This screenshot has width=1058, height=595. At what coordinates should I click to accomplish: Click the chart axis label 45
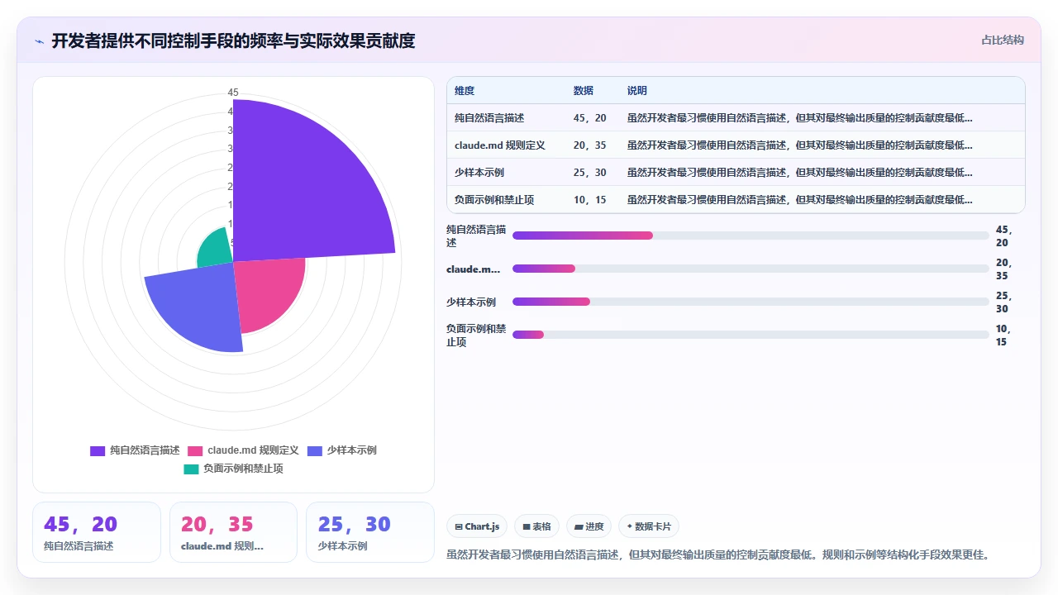tap(233, 93)
